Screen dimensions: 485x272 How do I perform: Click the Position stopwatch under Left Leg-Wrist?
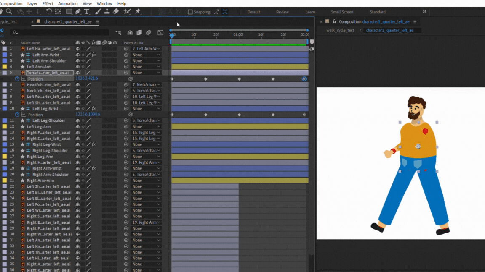[17, 115]
